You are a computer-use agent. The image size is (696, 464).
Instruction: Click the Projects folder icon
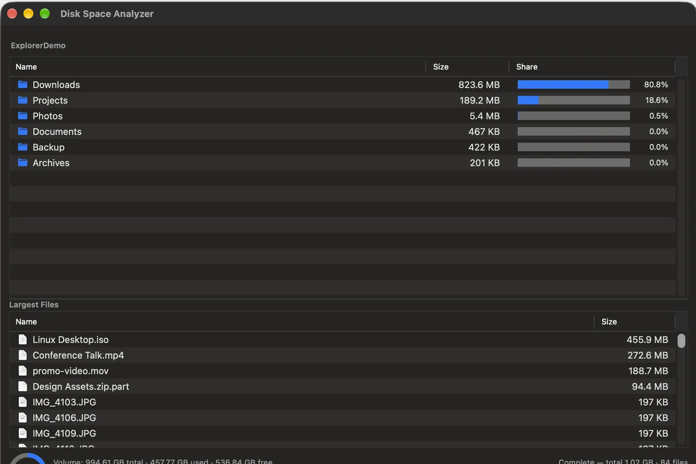[x=22, y=100]
